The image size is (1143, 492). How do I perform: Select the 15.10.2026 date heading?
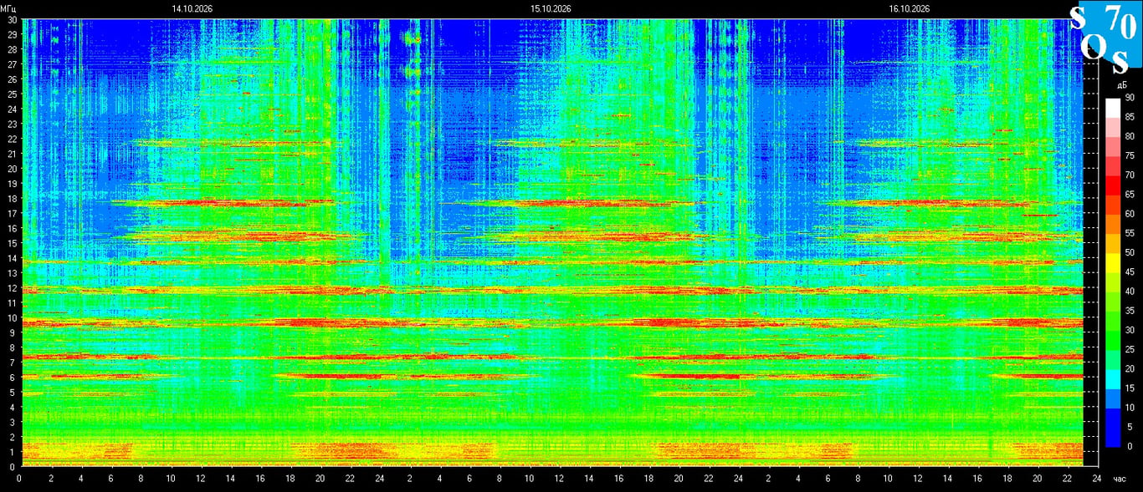point(551,8)
